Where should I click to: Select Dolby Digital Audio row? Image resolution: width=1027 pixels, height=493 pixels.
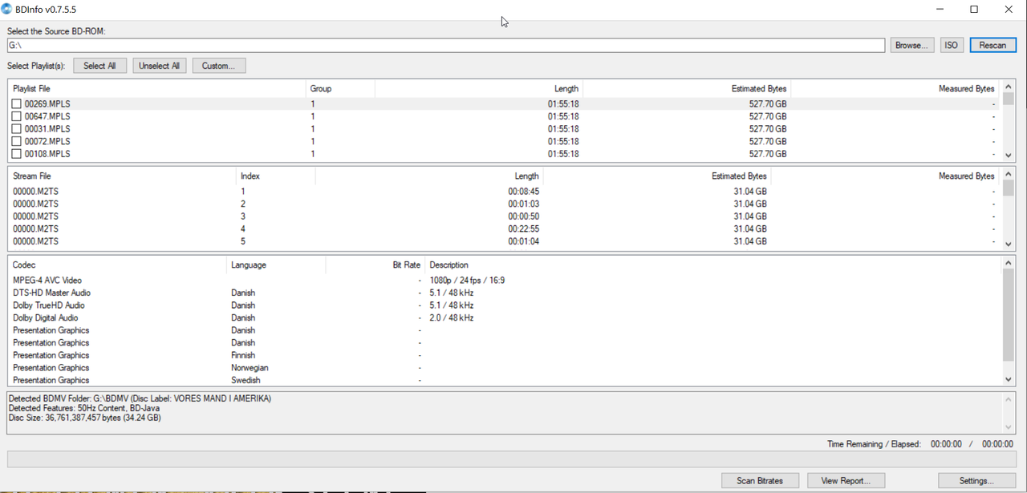[x=504, y=317]
